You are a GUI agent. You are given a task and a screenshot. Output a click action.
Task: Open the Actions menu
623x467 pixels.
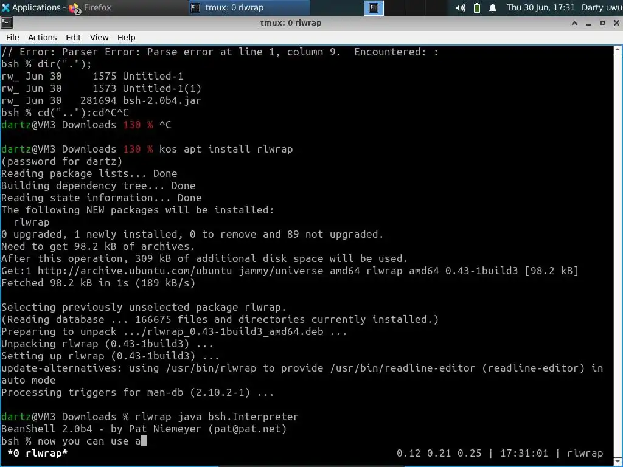coord(42,37)
